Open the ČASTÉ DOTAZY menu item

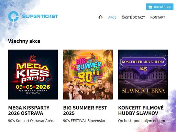click(x=133, y=17)
